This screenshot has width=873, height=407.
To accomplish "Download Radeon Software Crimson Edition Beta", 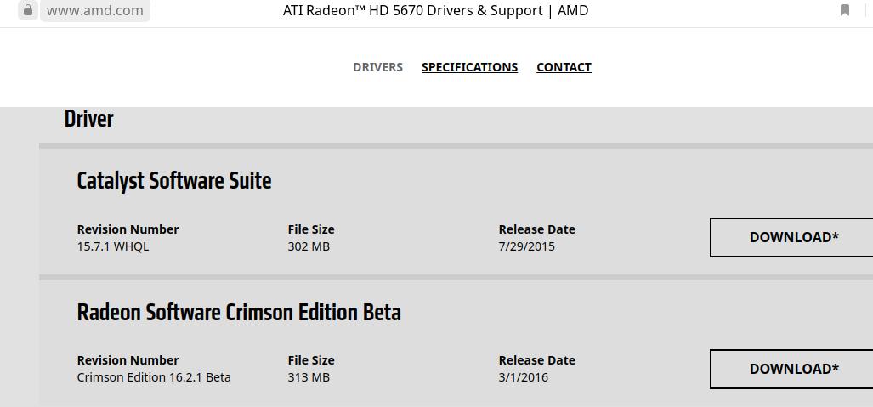I will point(793,369).
